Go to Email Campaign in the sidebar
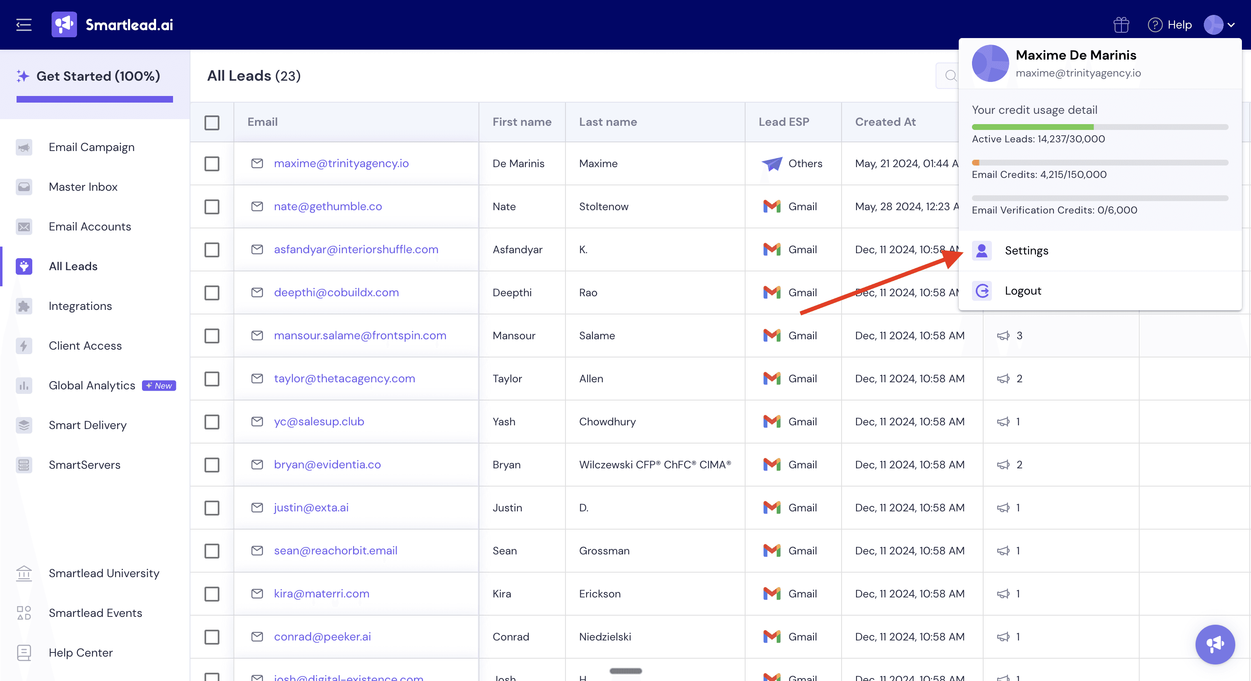 [91, 147]
